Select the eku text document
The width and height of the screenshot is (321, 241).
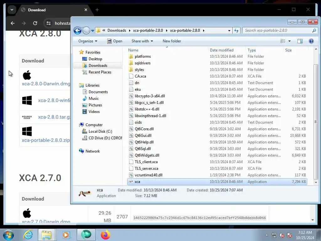coord(138,89)
